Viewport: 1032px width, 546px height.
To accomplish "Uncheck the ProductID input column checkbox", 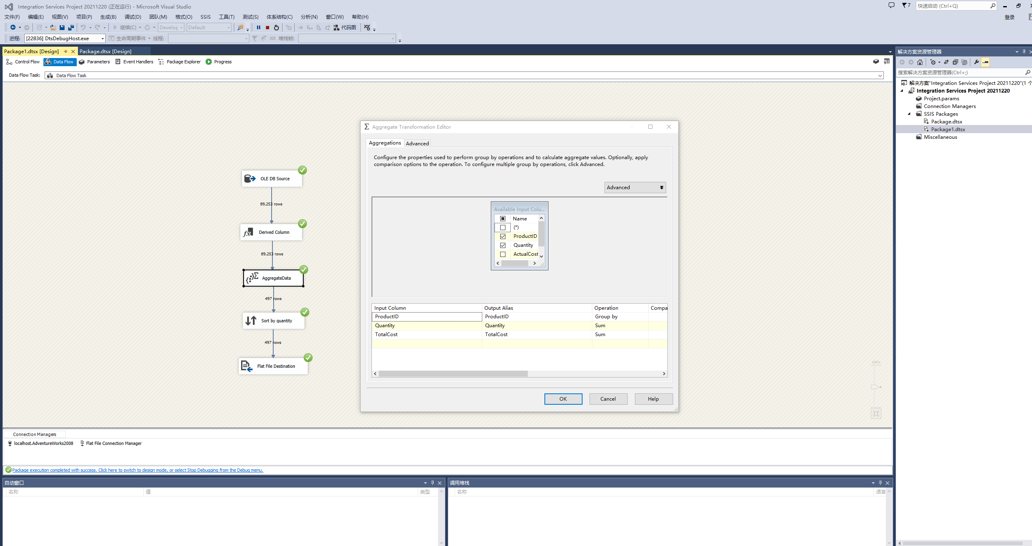I will pyautogui.click(x=503, y=236).
